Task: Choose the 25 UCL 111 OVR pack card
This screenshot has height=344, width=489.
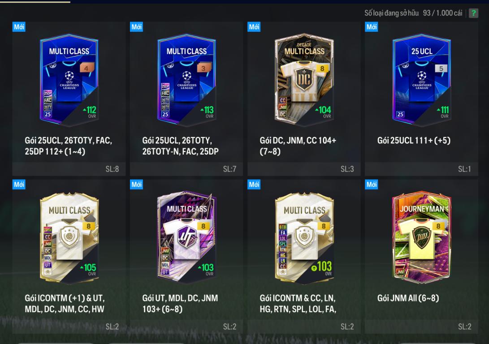Action: click(x=422, y=80)
